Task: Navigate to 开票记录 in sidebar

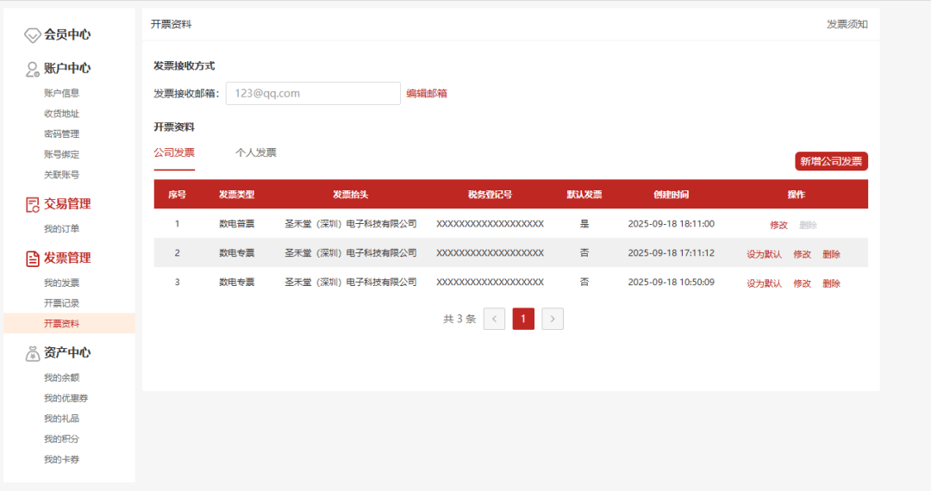Action: [x=61, y=303]
